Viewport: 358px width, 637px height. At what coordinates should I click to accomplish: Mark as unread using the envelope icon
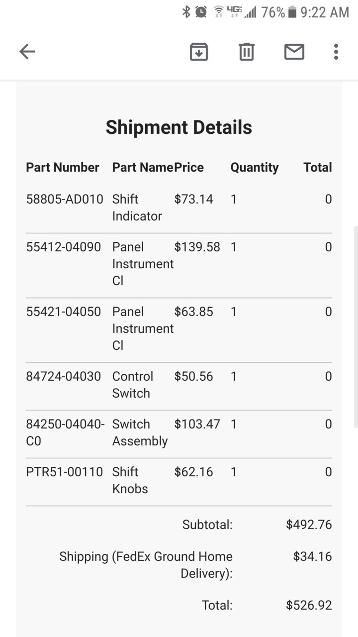pyautogui.click(x=294, y=52)
